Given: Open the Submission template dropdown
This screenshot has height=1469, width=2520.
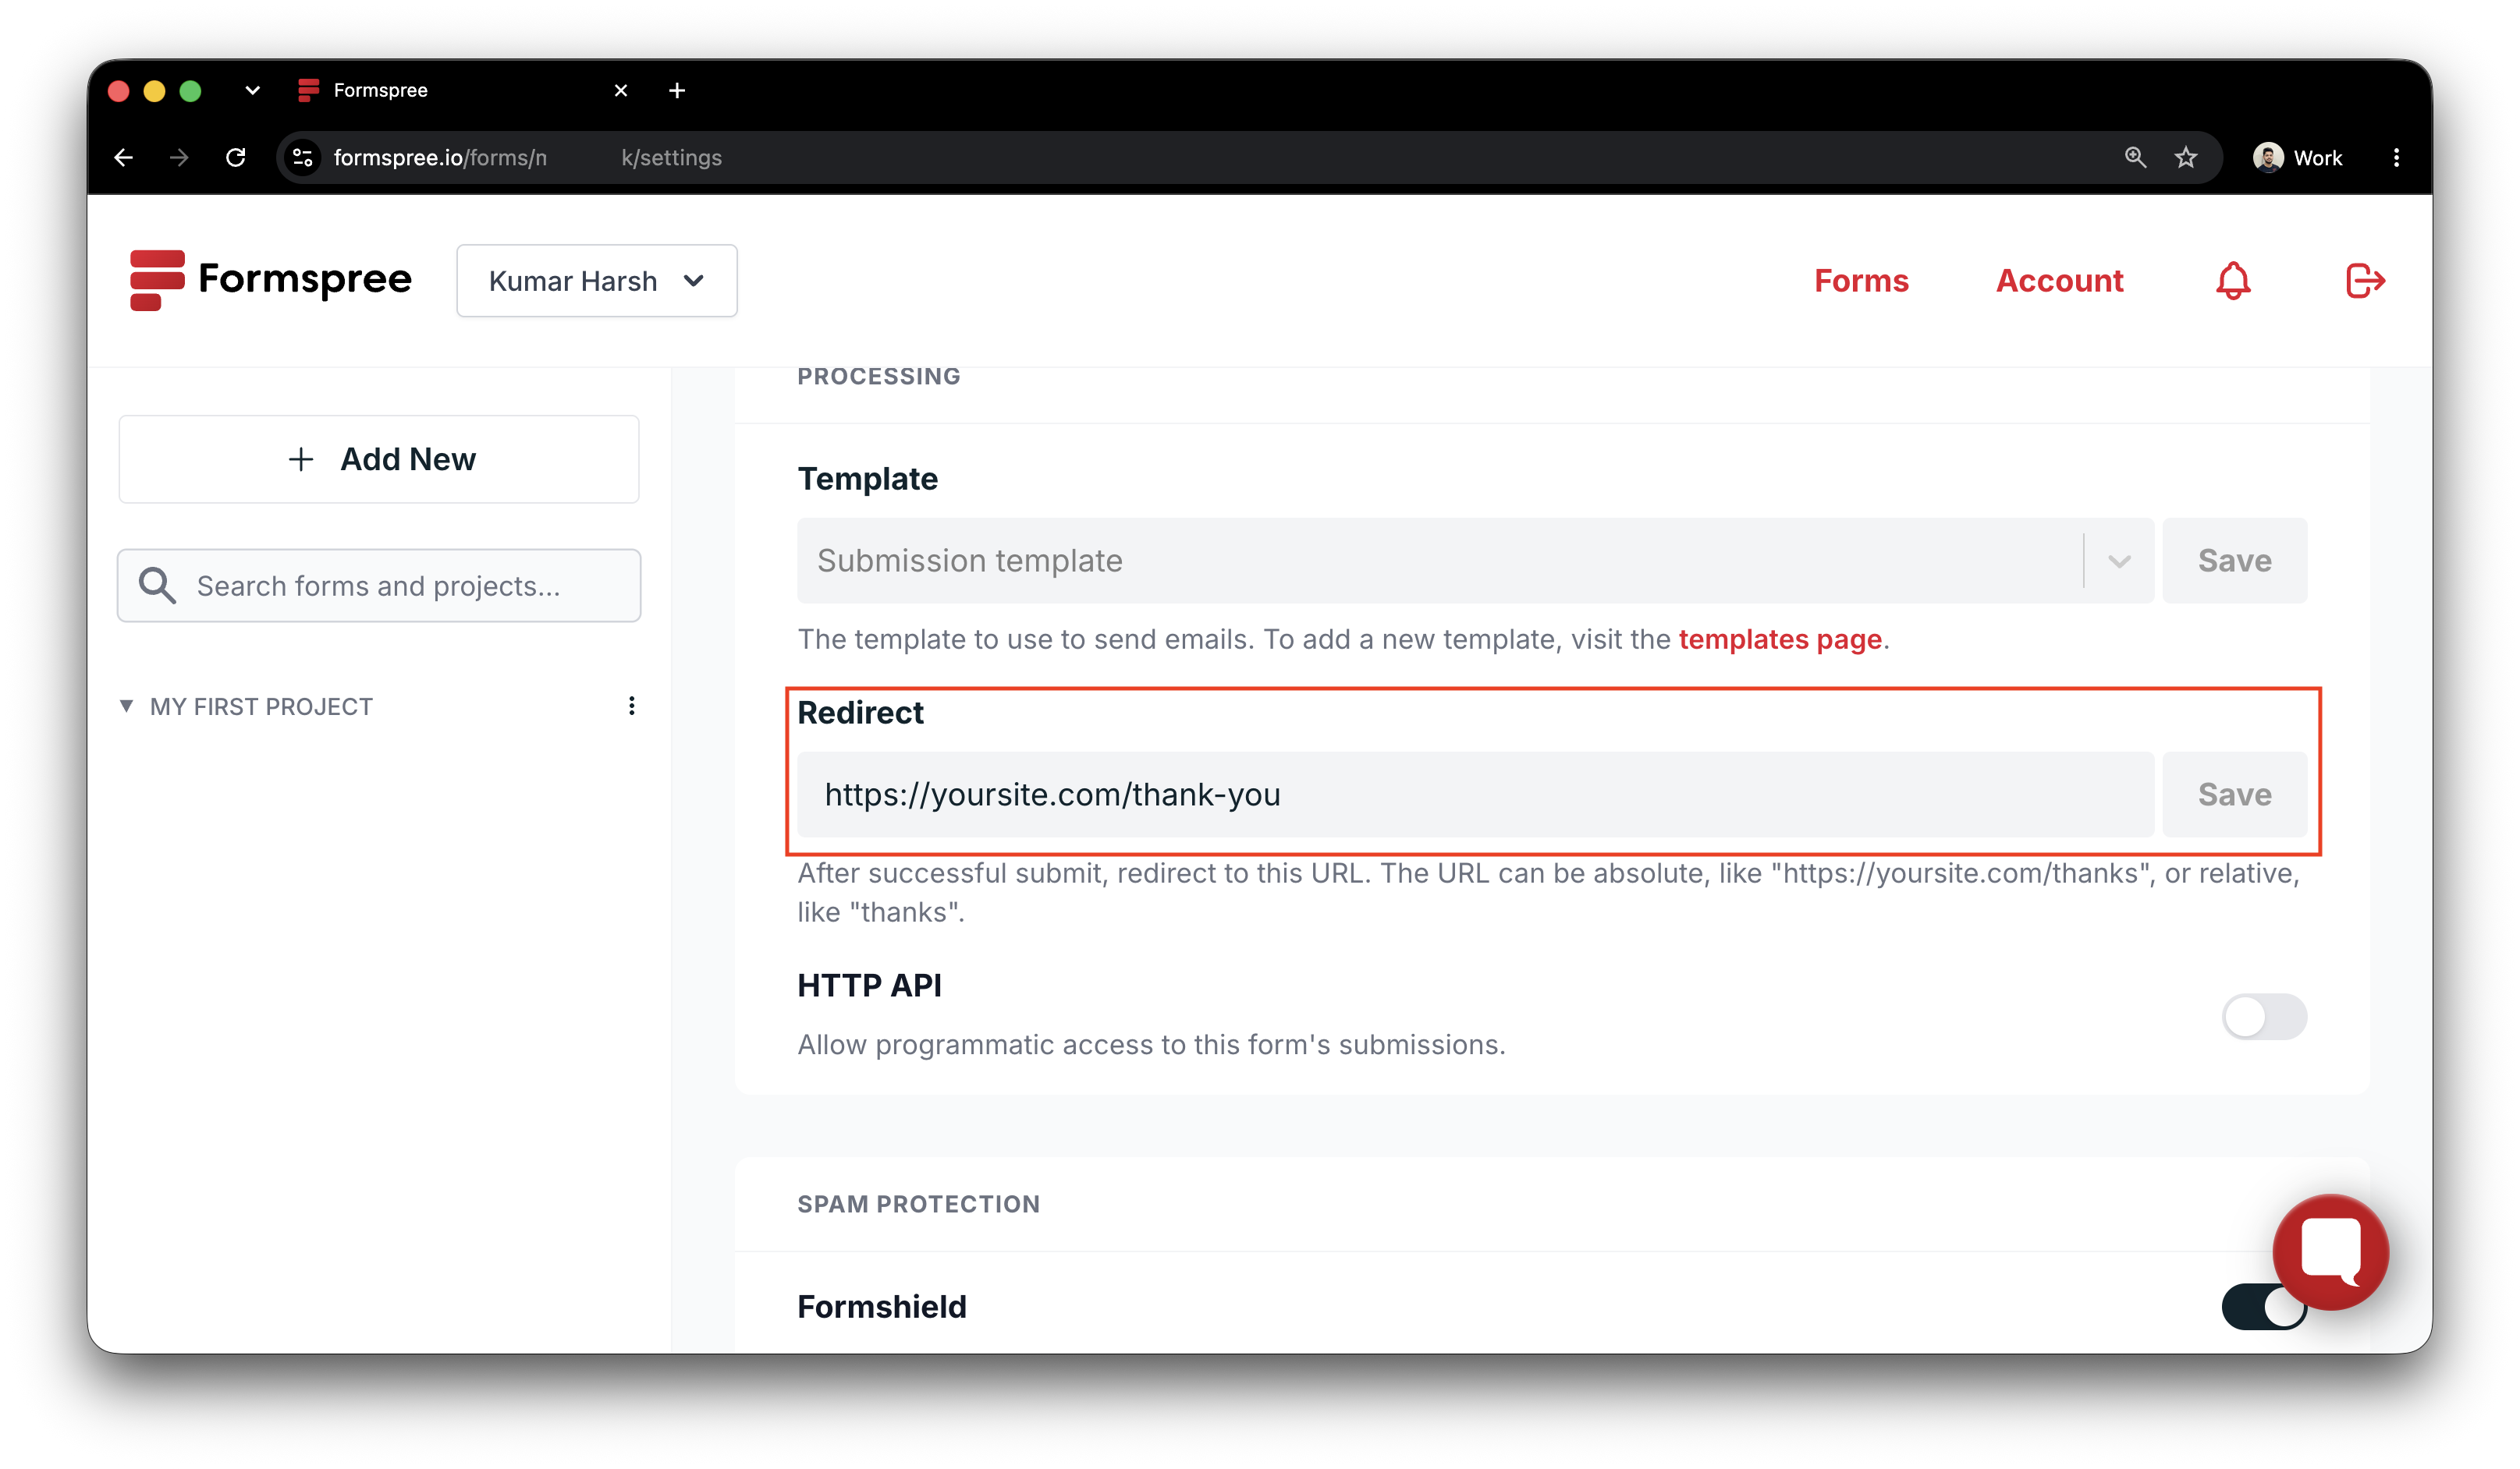Looking at the screenshot, I should point(1475,561).
